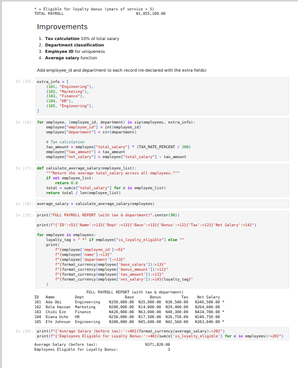Click "Employees Eligible for Loyalty Bonus:" output label
The width and height of the screenshot is (298, 368).
point(76,349)
